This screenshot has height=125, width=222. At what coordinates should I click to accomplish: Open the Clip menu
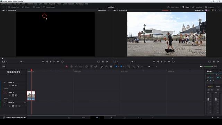(35, 4)
